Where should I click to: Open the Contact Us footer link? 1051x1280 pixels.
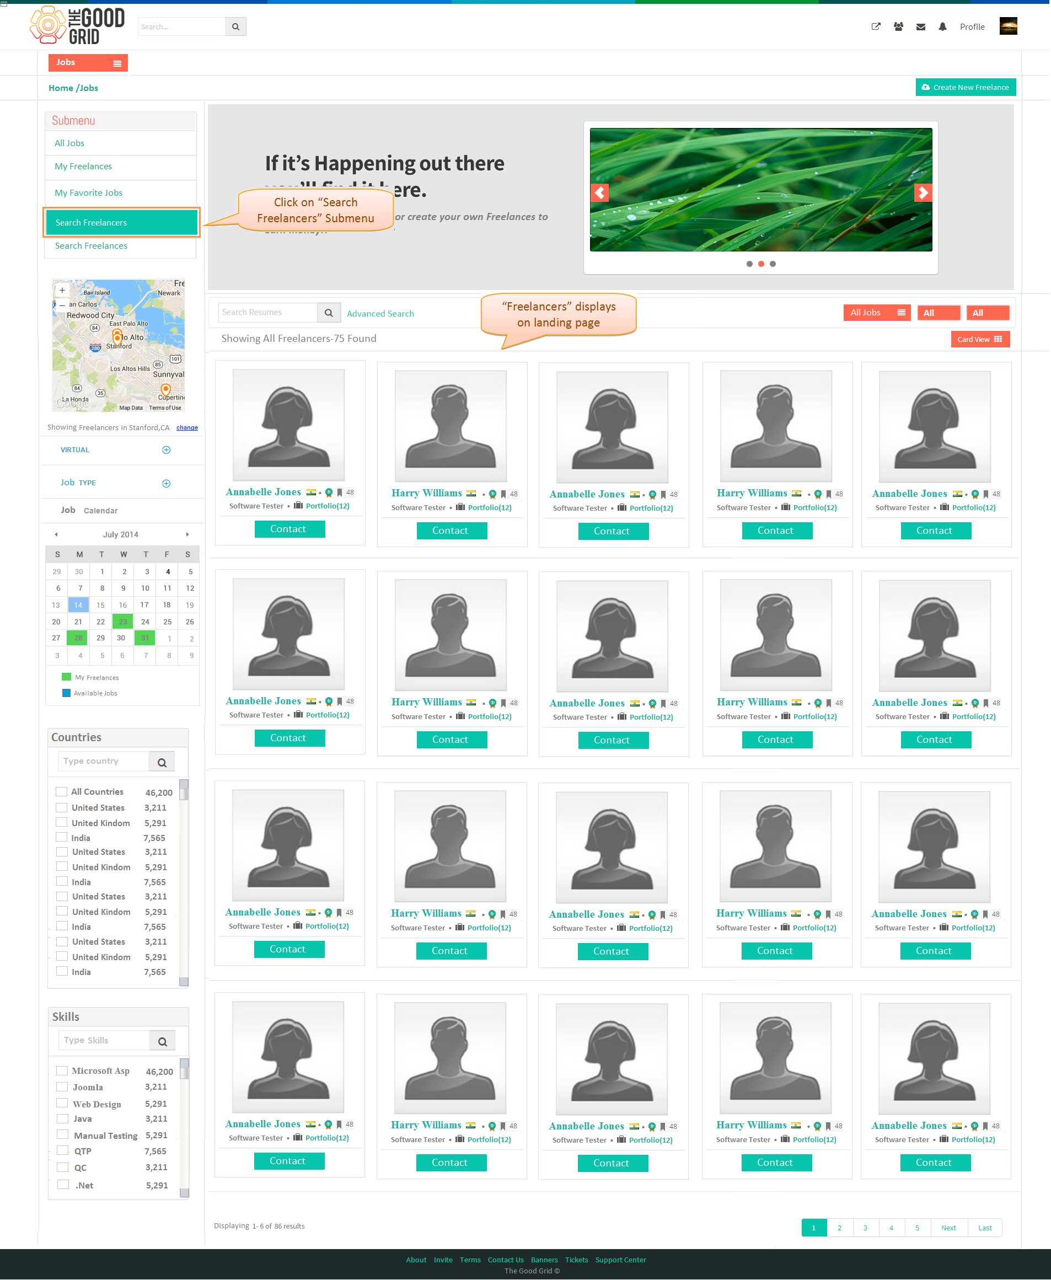click(x=506, y=1261)
